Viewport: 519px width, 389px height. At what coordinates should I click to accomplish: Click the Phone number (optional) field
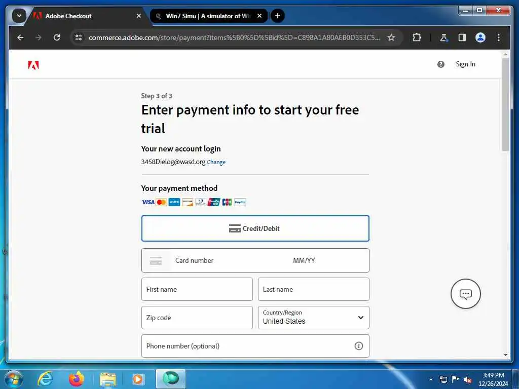(x=255, y=346)
